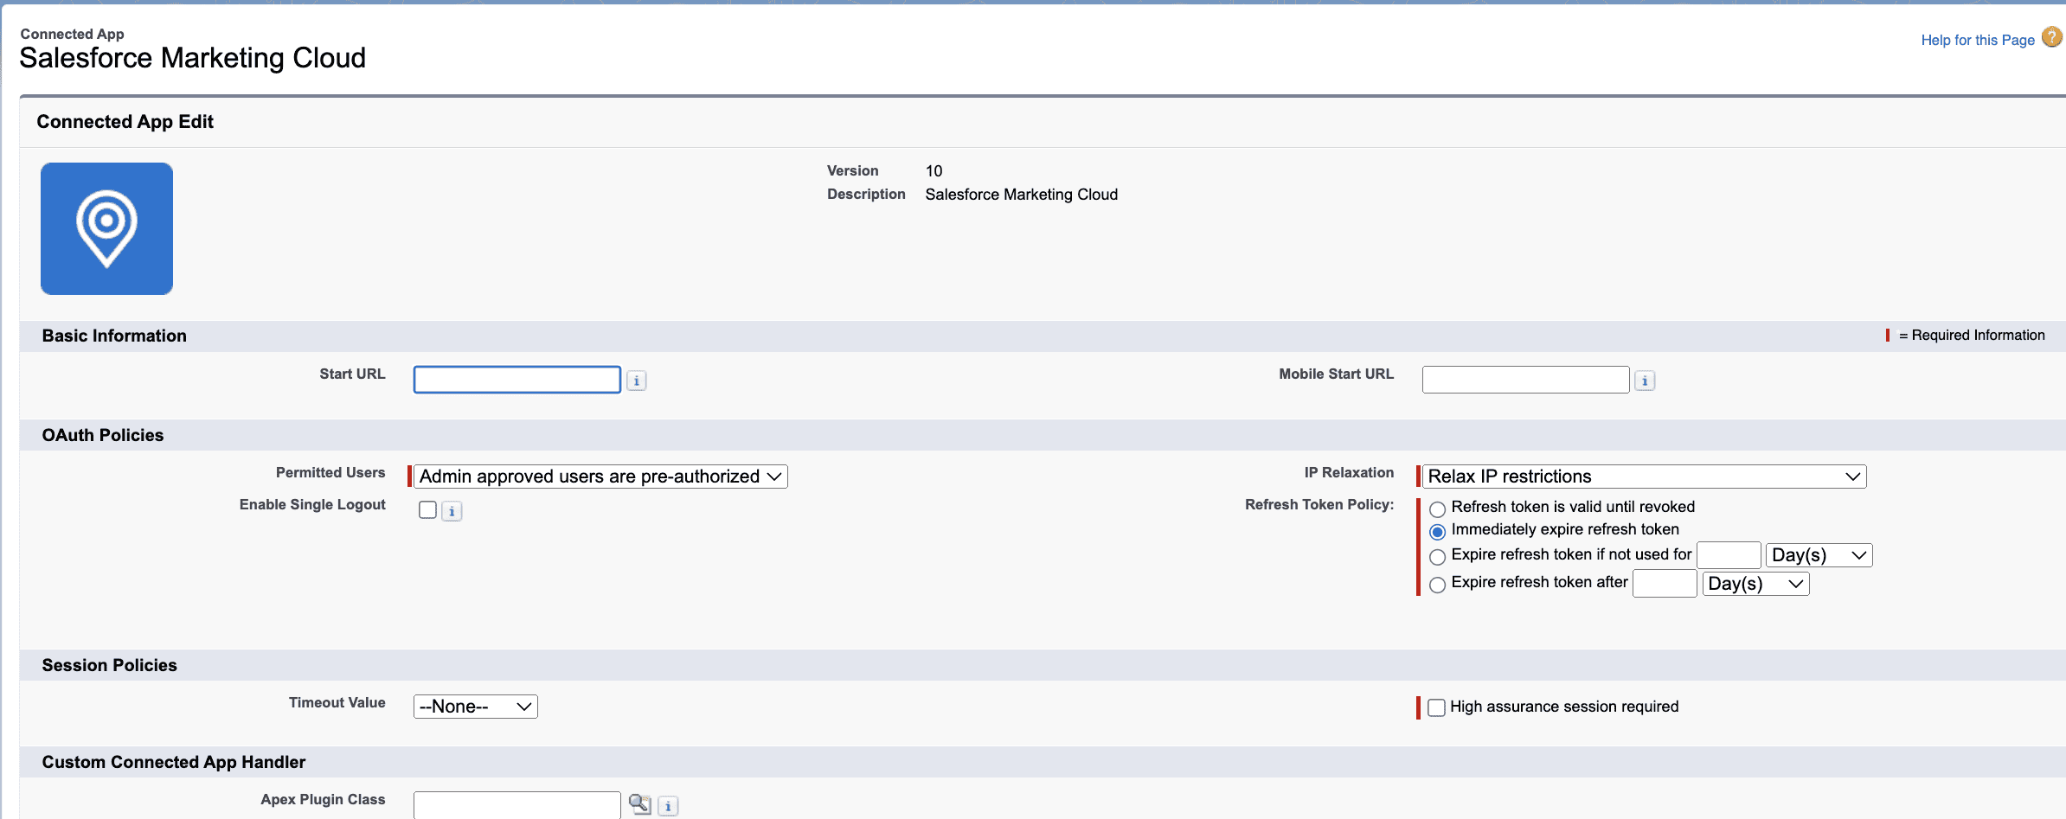Image resolution: width=2066 pixels, height=819 pixels.
Task: Select the Refresh Token Policy label
Action: (1319, 504)
